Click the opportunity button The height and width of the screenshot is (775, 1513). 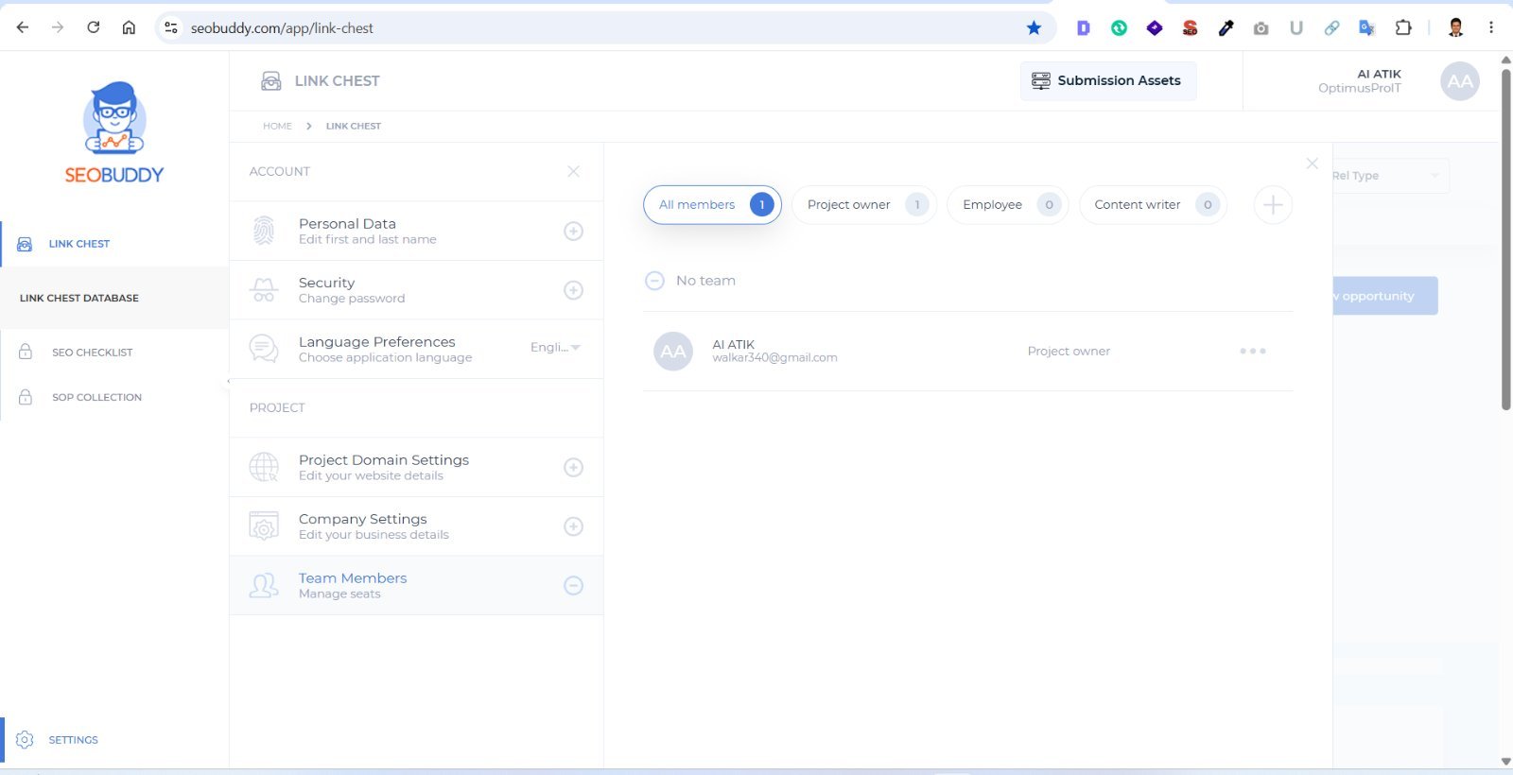[x=1385, y=296]
